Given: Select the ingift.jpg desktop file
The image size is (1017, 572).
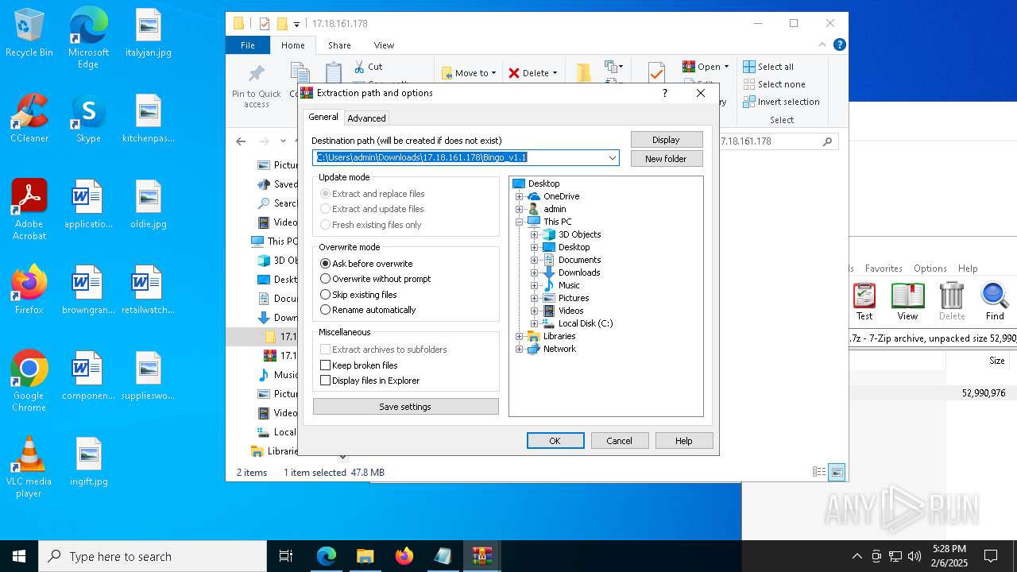Looking at the screenshot, I should pyautogui.click(x=89, y=462).
